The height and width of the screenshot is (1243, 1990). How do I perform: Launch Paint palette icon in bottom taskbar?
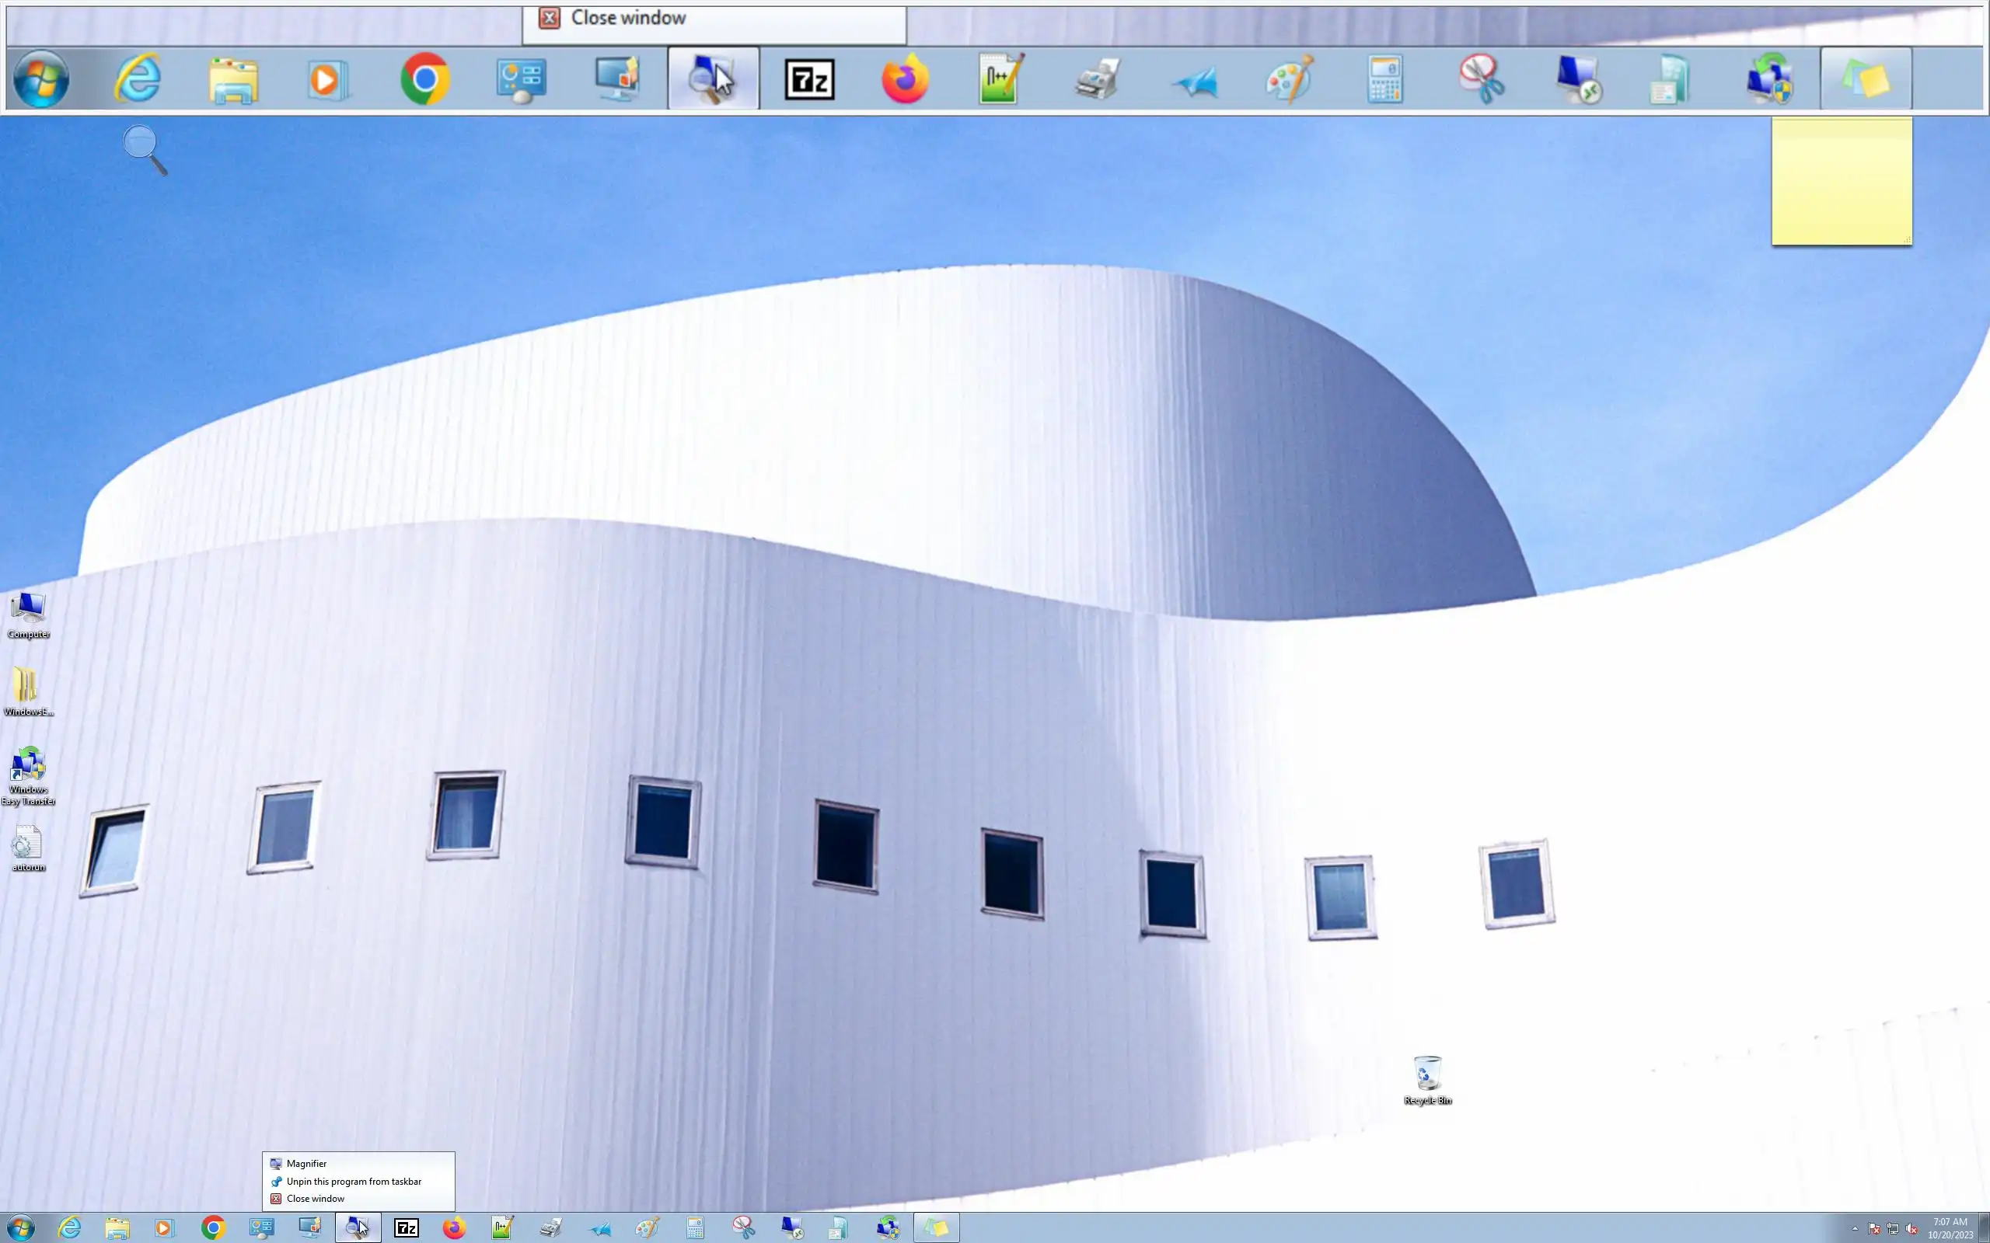coord(648,1228)
